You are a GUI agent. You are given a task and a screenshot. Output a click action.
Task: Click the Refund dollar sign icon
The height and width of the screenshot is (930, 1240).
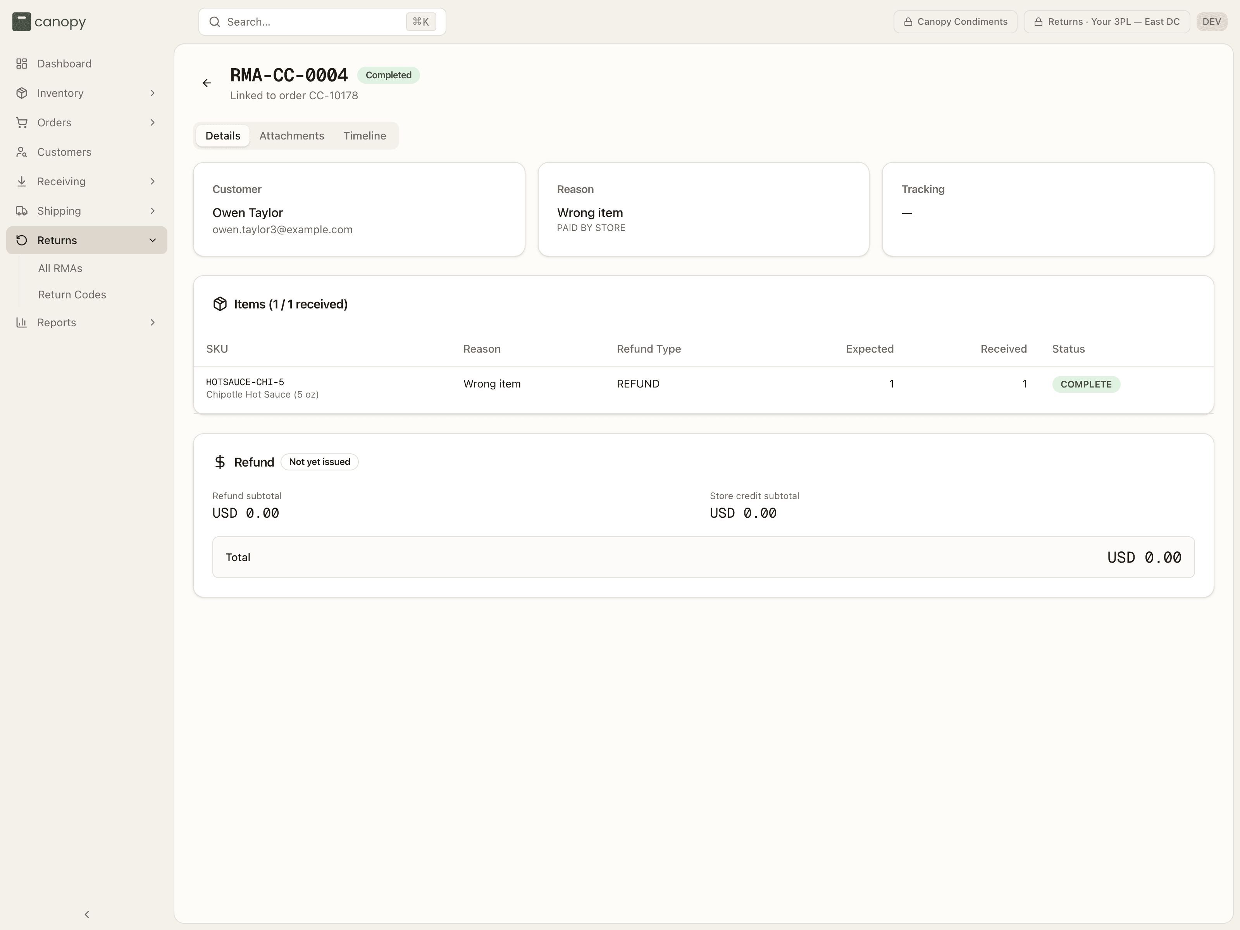220,462
